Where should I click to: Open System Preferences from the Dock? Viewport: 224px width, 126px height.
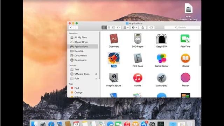point(152,124)
